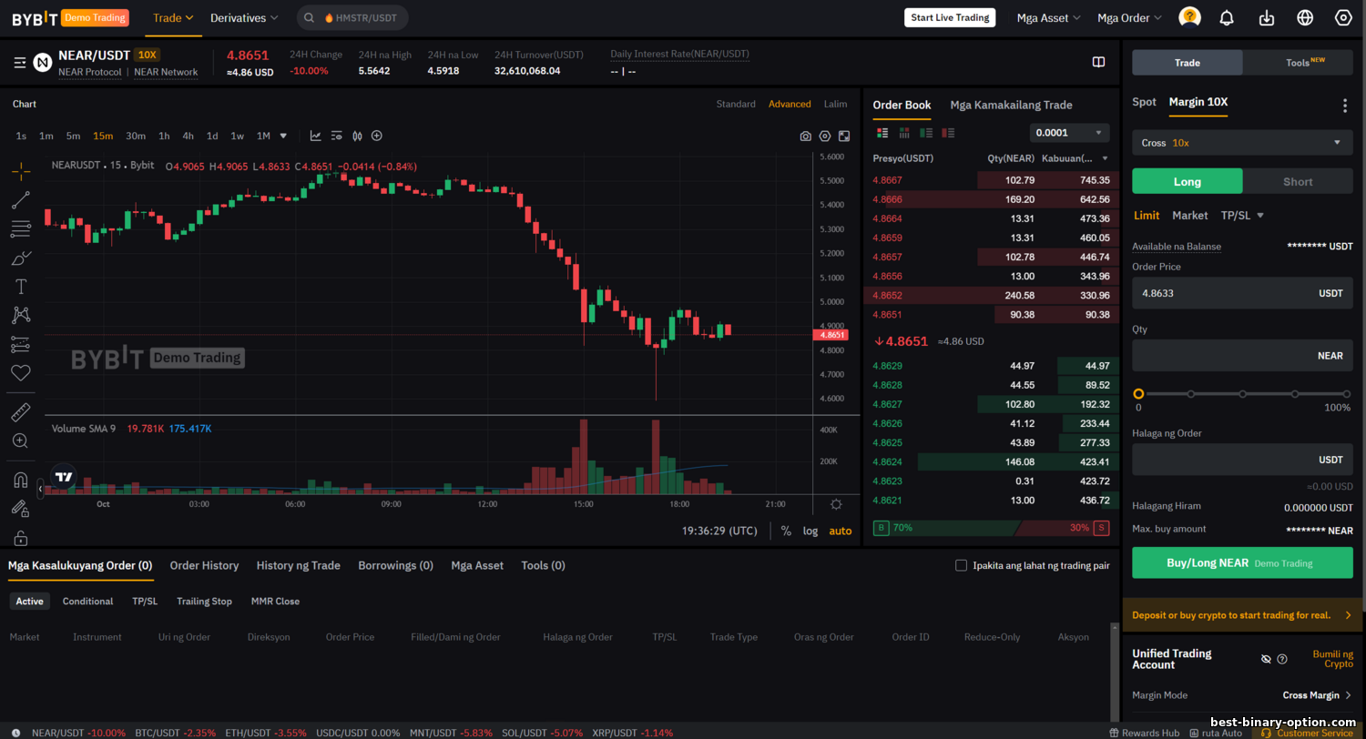Toggle balance visibility eye icon
The height and width of the screenshot is (739, 1366).
pos(1265,659)
